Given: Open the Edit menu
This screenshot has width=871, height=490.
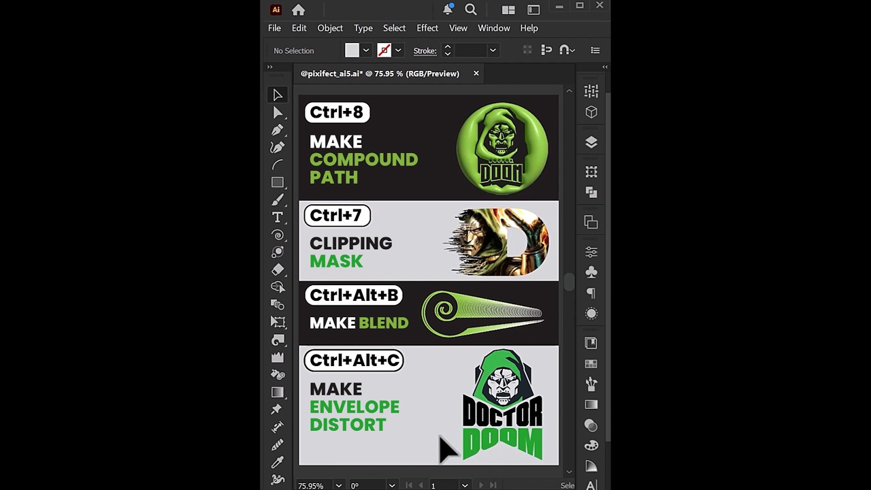Looking at the screenshot, I should pos(299,28).
